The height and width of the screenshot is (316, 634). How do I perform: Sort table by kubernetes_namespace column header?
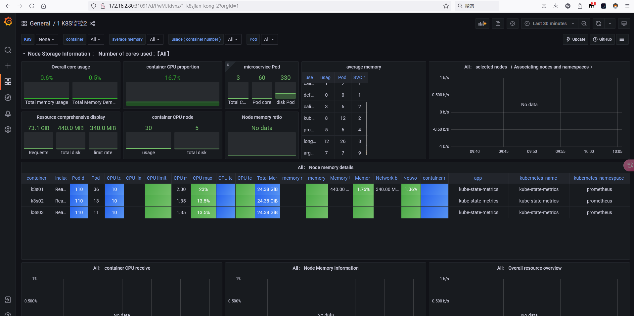[x=599, y=178]
